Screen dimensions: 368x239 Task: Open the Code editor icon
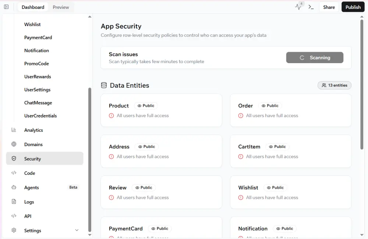click(x=14, y=173)
